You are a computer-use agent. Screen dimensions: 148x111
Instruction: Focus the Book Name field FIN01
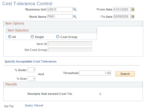tap(60, 16)
